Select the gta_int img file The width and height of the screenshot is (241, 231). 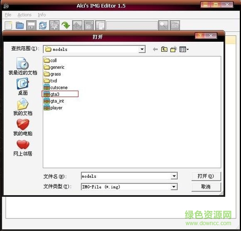(x=54, y=101)
